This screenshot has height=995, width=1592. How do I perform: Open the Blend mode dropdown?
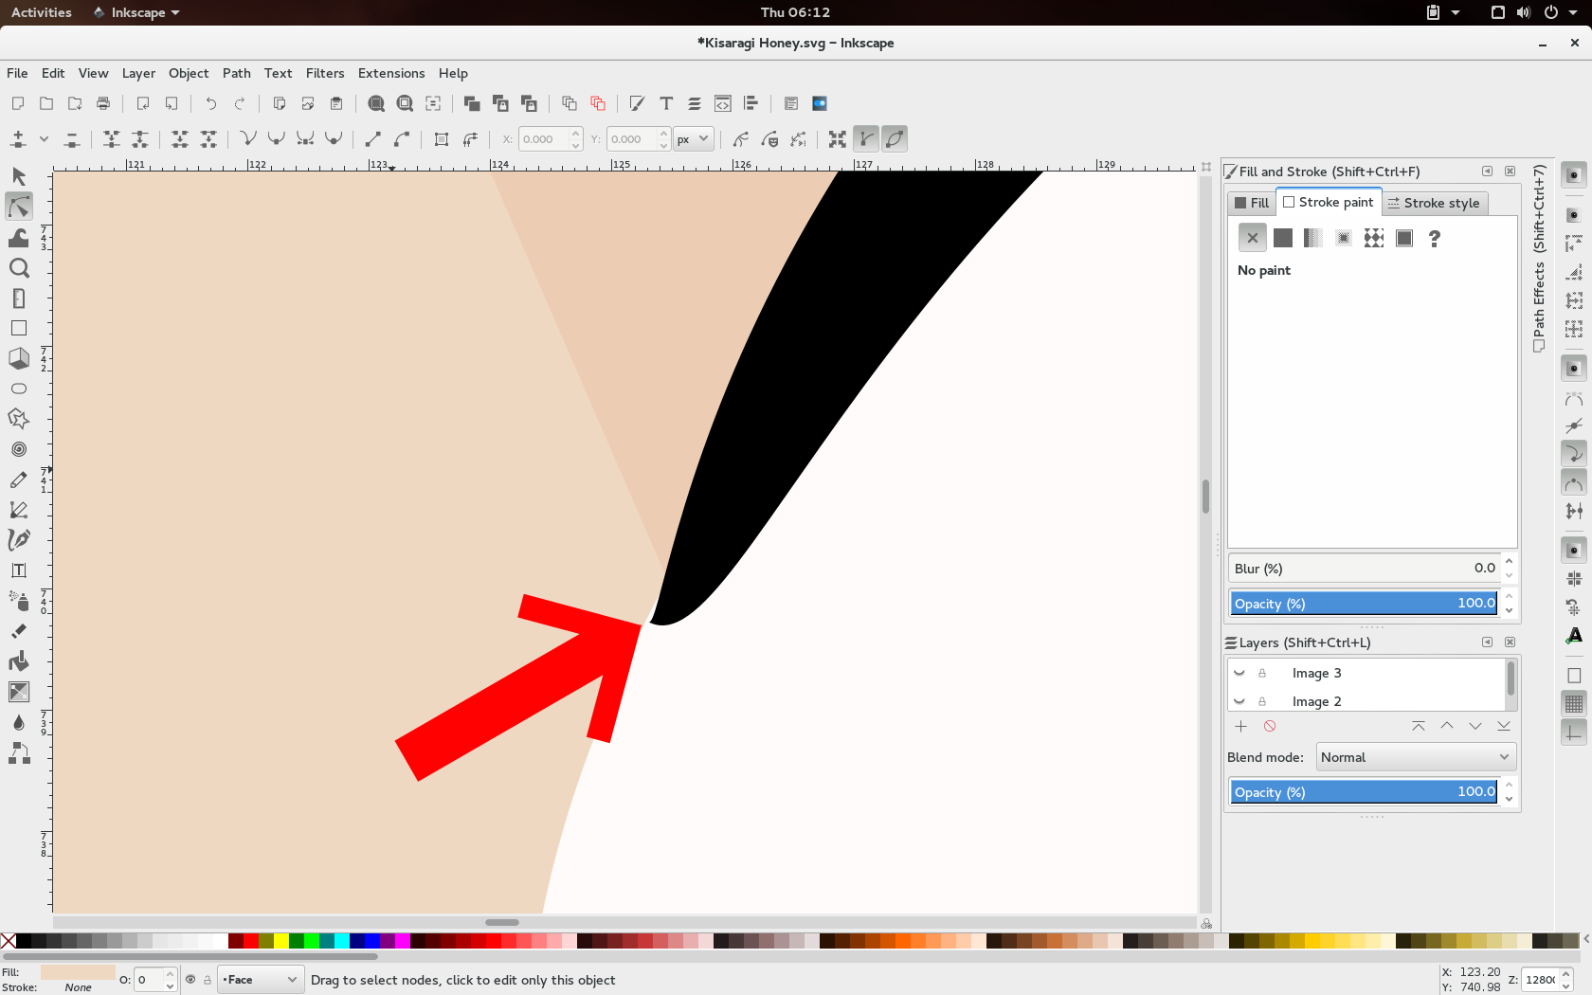pos(1415,756)
